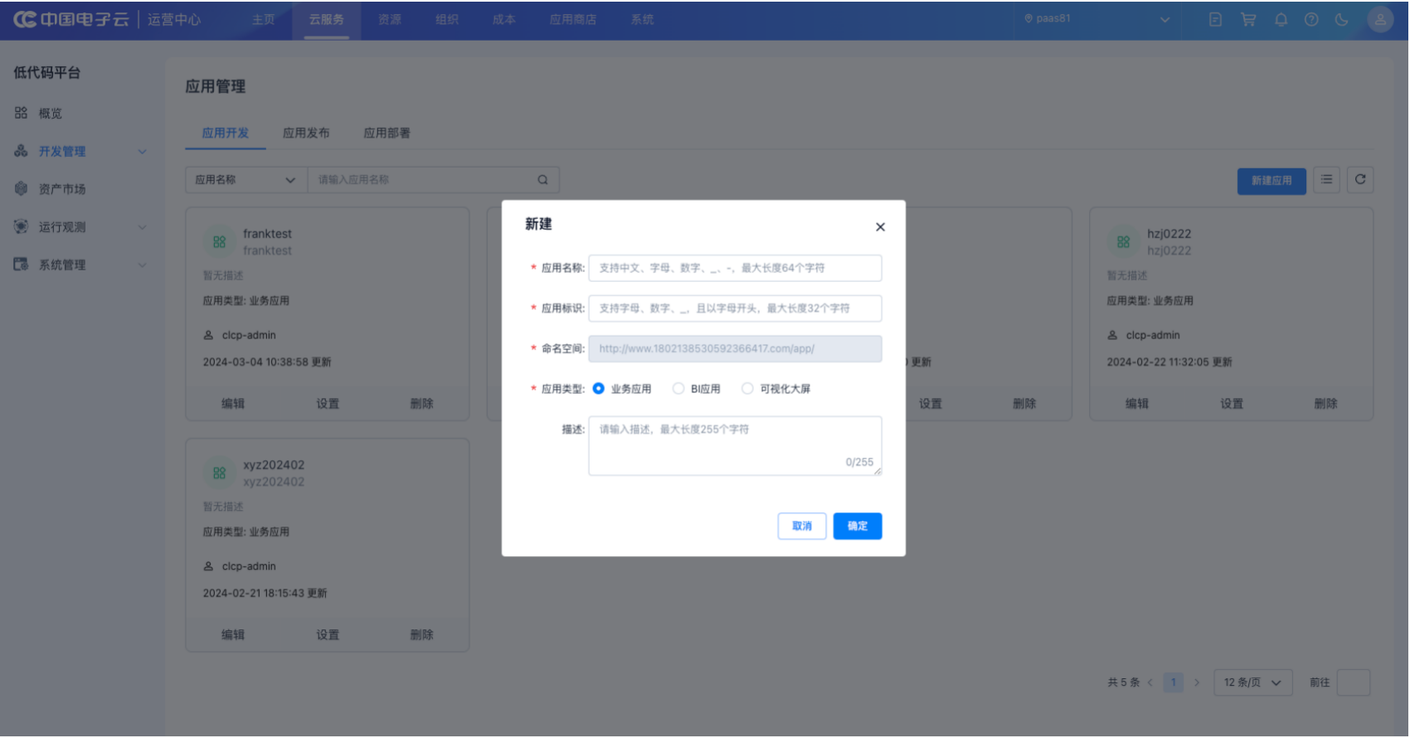Open the help question-mark icon
This screenshot has height=738, width=1410.
click(1311, 19)
